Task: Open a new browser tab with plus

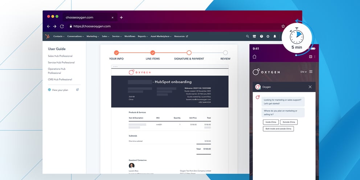Action: 121,17
